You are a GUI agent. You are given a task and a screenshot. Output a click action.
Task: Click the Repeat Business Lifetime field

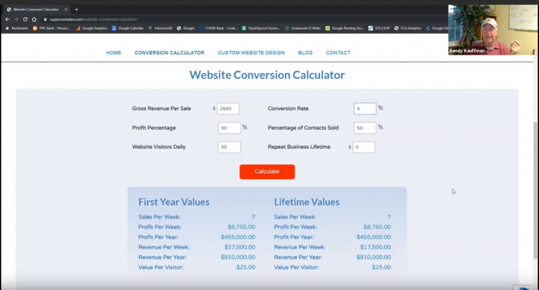(x=364, y=147)
